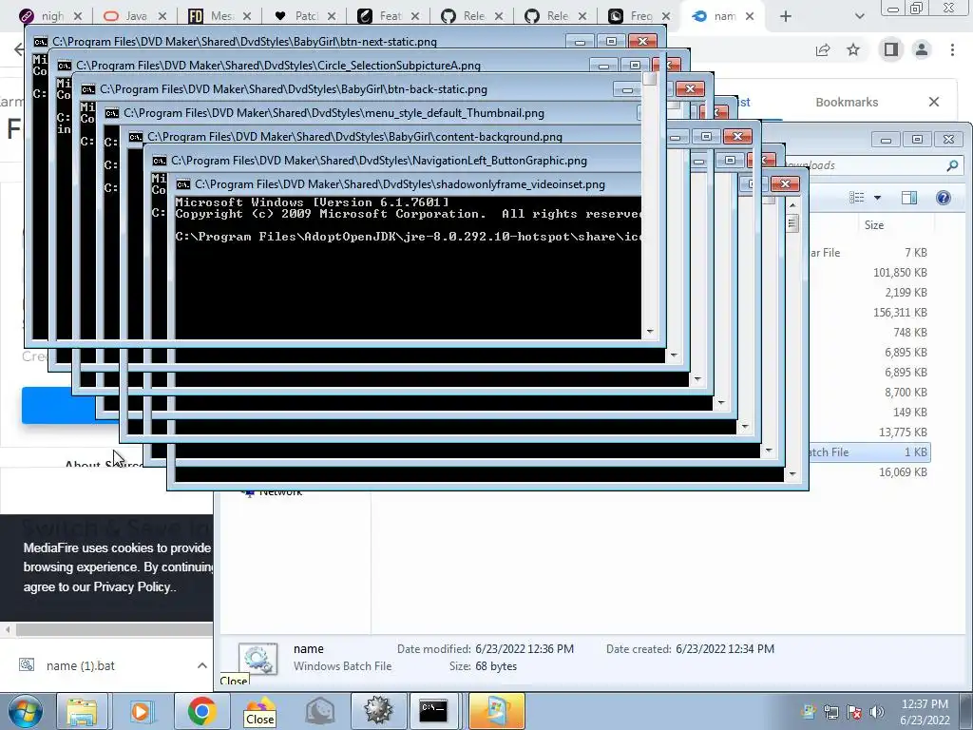Open the view options dropdown arrow in Explorer
Viewport: 973px width, 730px height.
point(877,198)
